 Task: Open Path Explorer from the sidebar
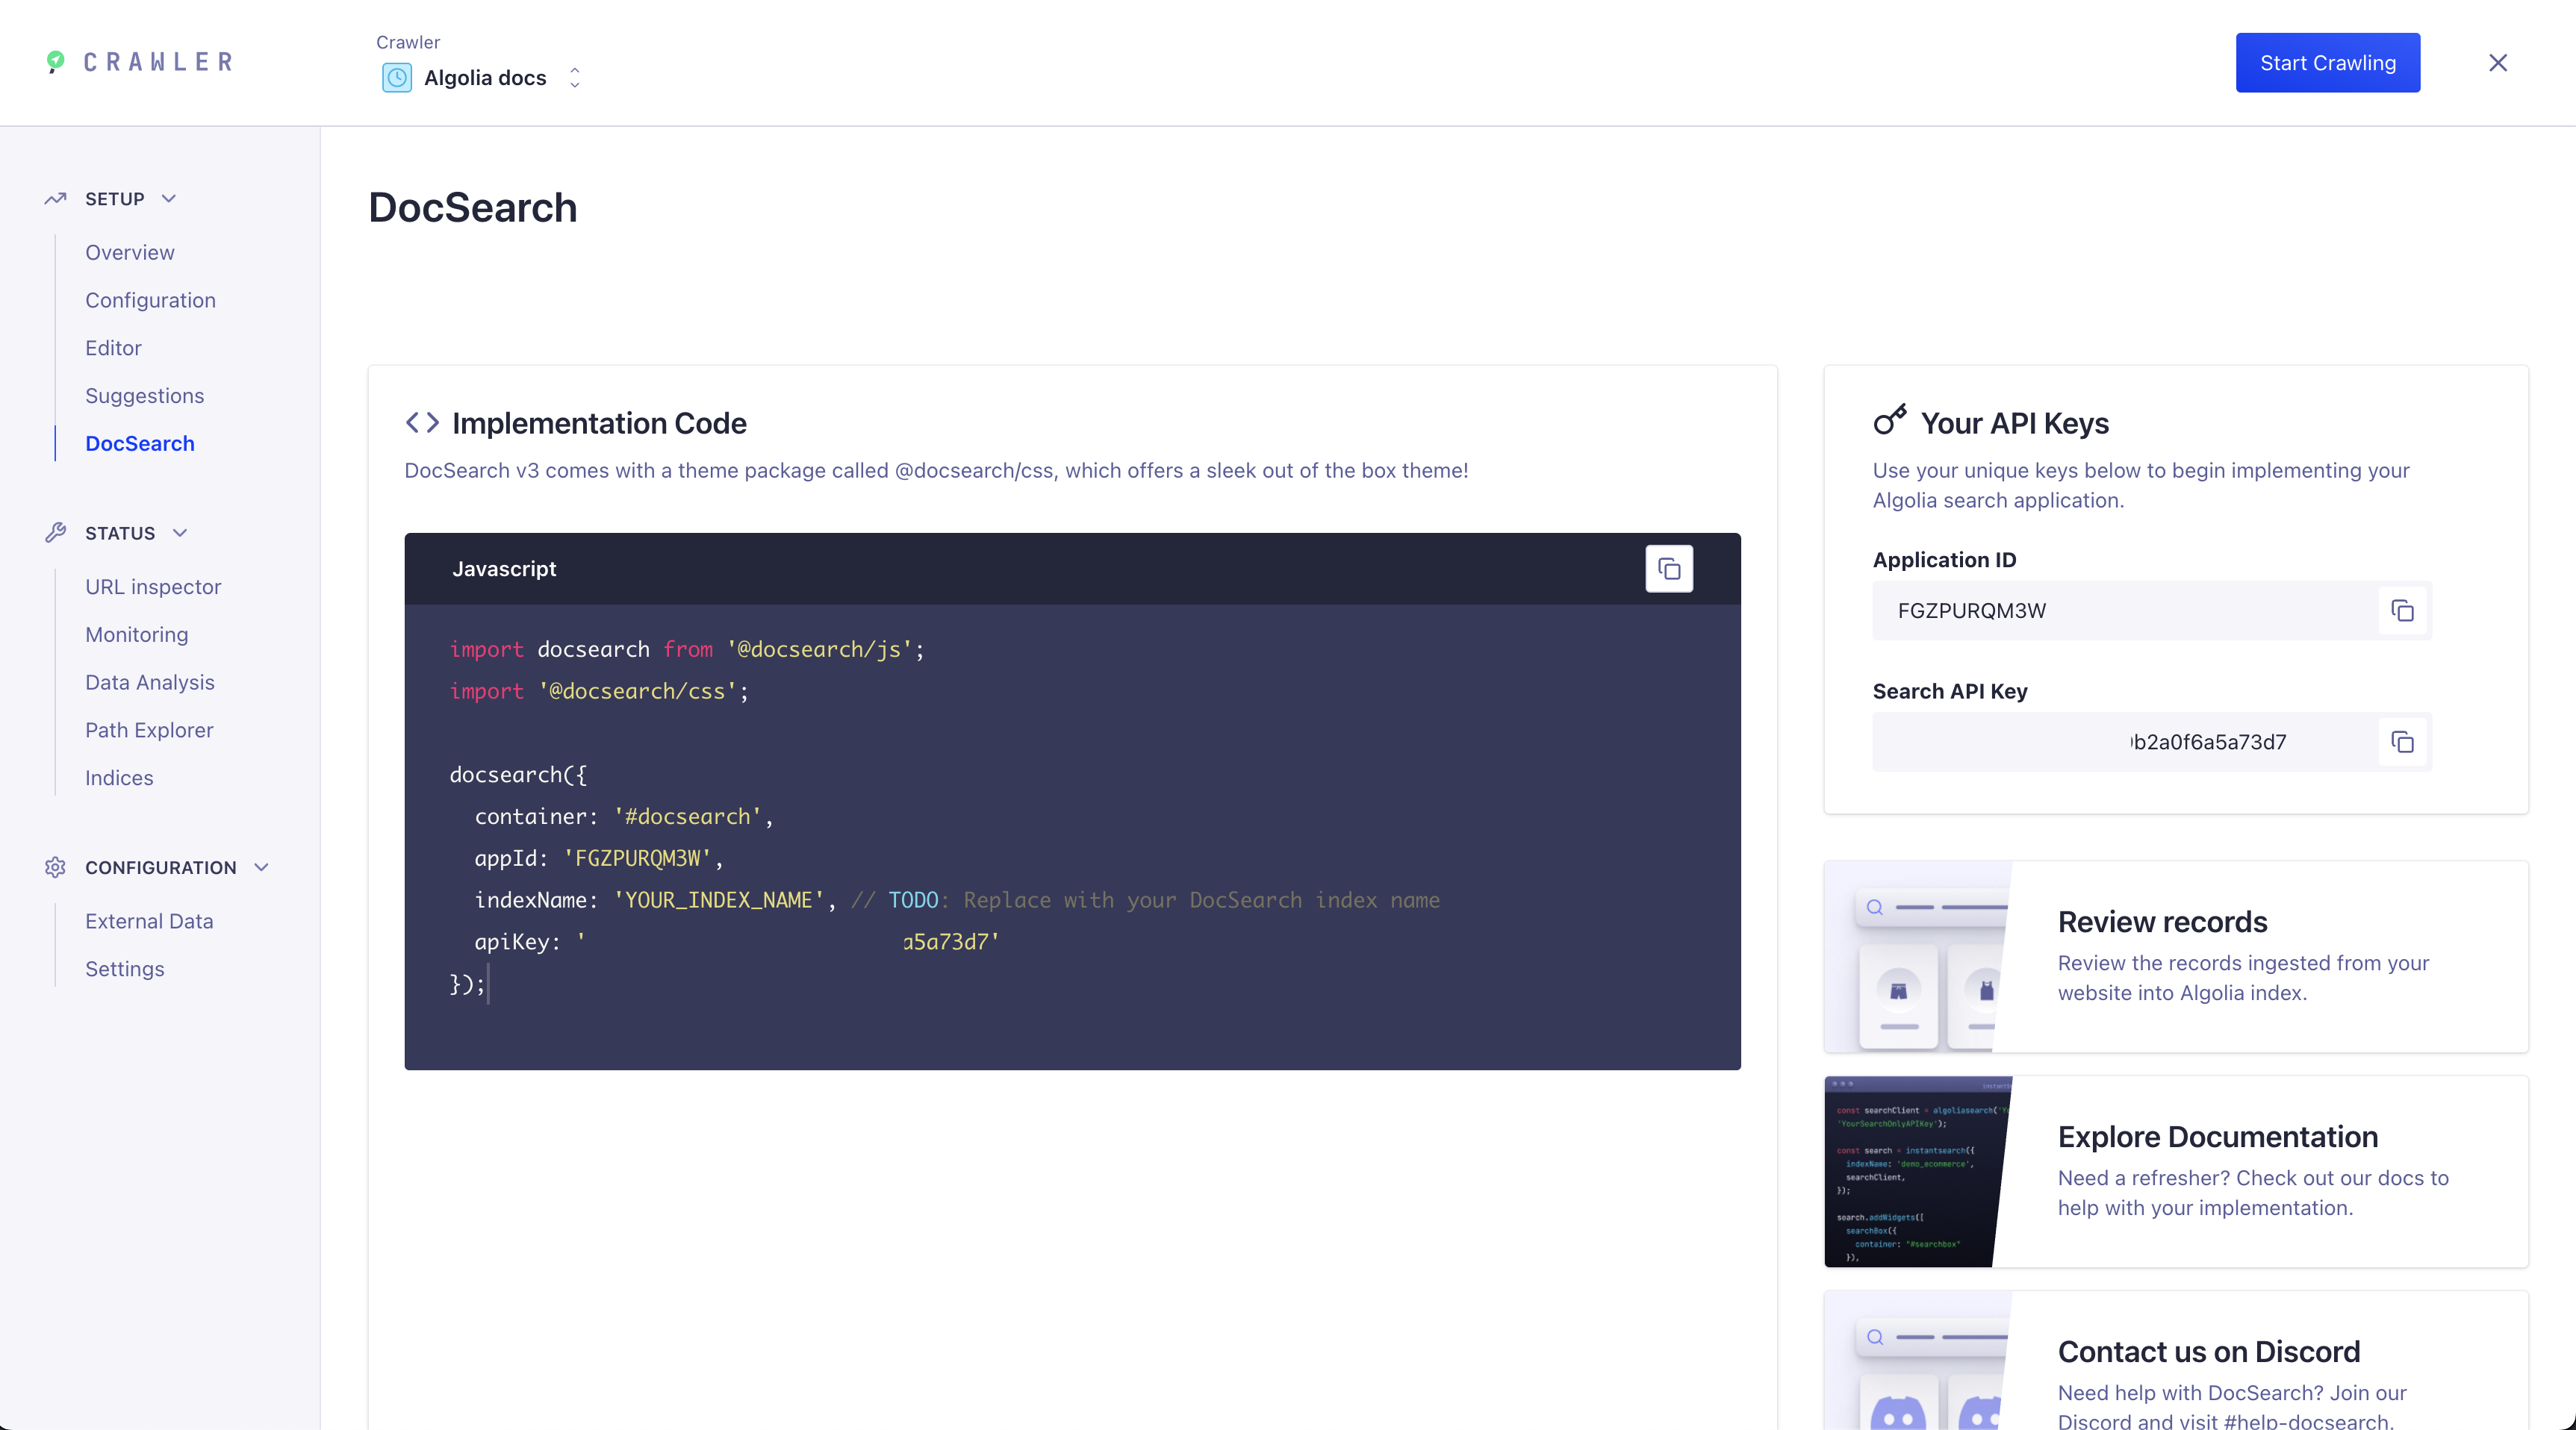(x=149, y=729)
